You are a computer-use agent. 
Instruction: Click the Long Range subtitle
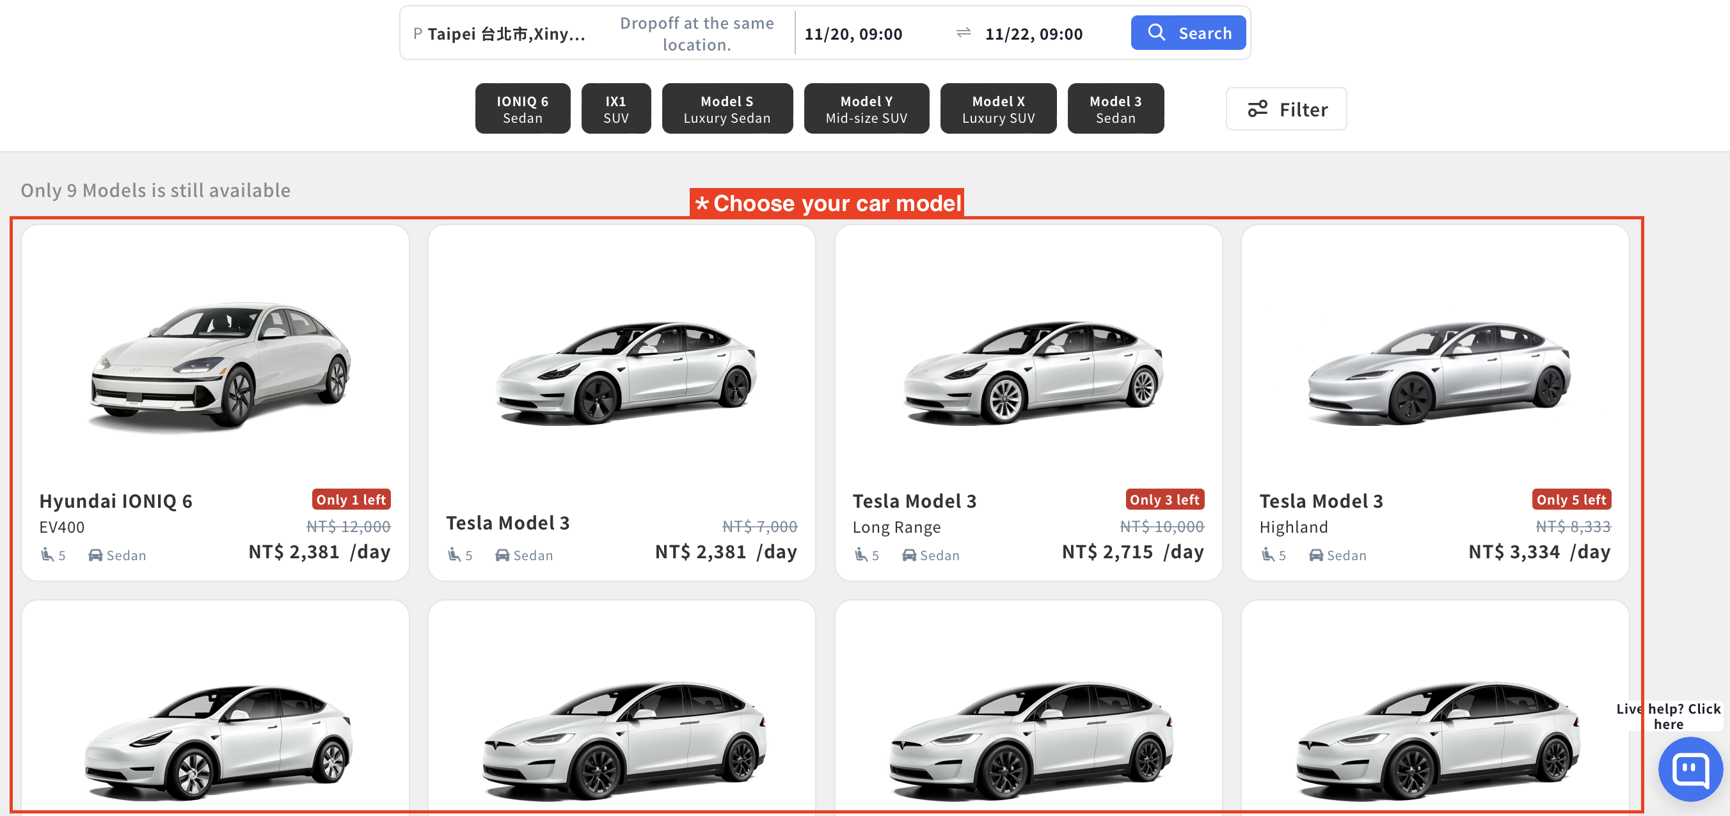coord(896,527)
